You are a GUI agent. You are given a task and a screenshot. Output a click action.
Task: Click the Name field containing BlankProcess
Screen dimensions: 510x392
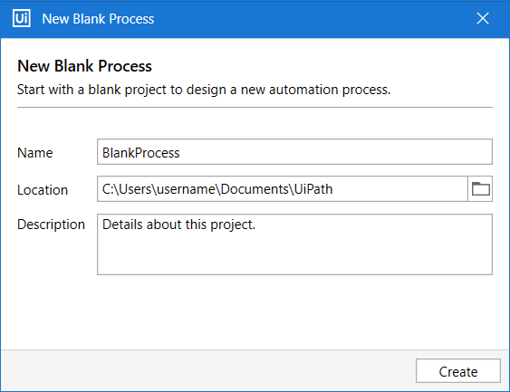294,152
